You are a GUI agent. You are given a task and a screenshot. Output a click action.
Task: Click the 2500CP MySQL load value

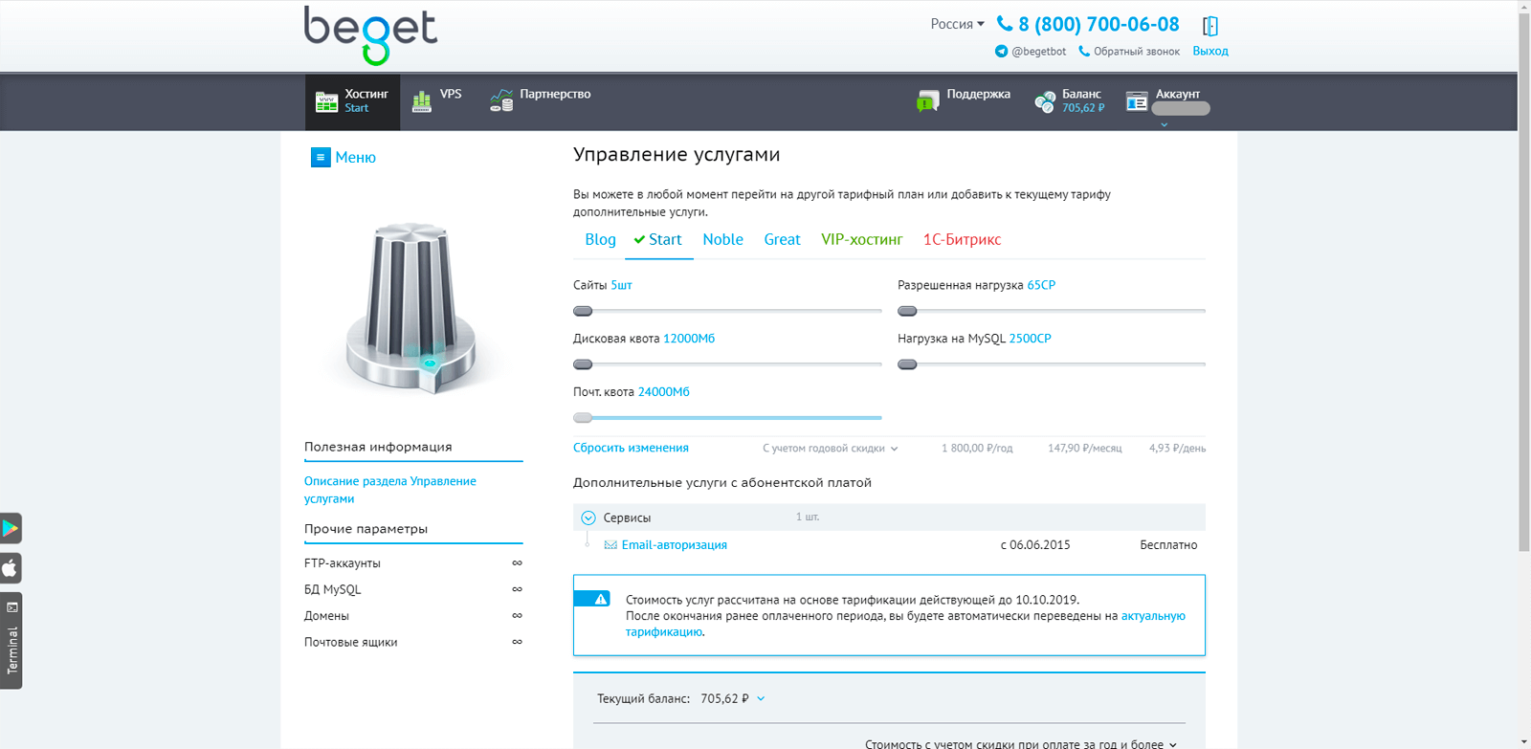point(1030,339)
